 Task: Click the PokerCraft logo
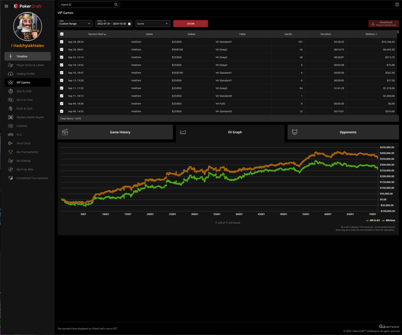click(28, 6)
